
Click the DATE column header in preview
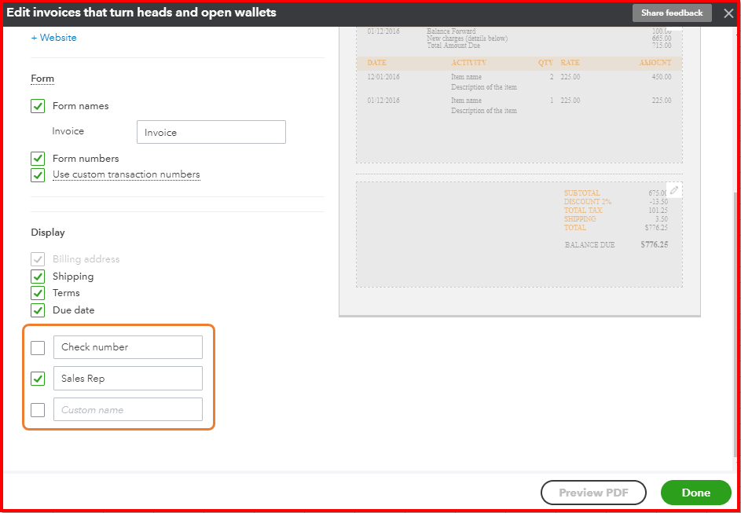[376, 63]
